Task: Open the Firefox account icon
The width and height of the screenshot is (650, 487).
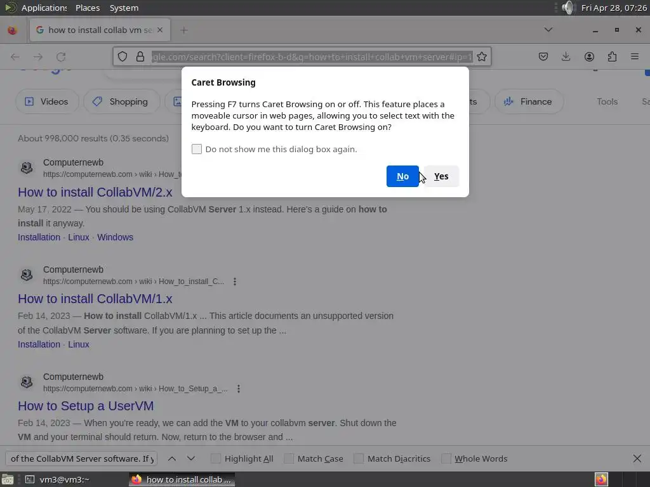Action: coord(589,56)
